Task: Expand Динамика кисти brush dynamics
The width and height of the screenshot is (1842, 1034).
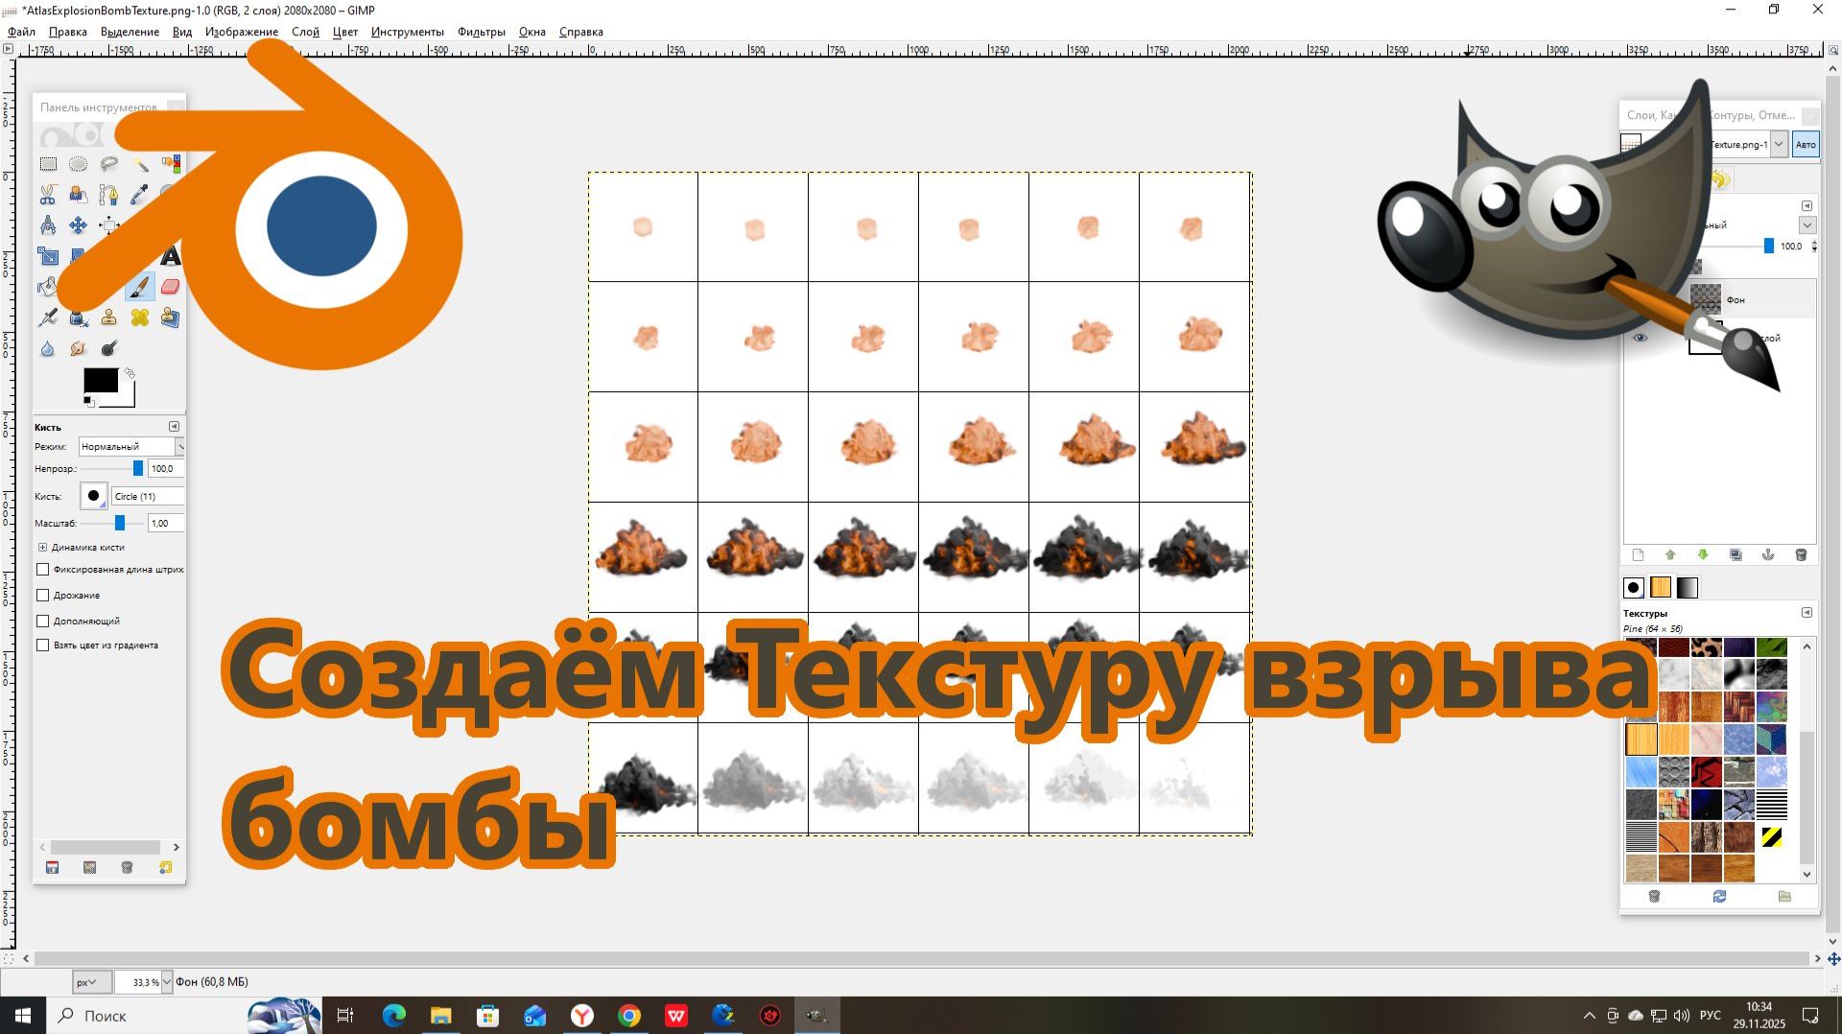Action: (42, 548)
